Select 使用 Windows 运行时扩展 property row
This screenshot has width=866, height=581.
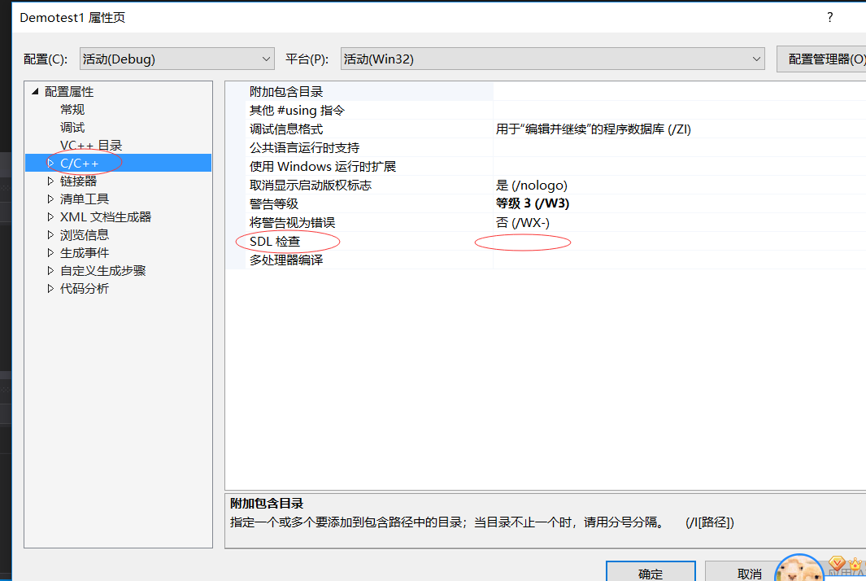tap(369, 166)
